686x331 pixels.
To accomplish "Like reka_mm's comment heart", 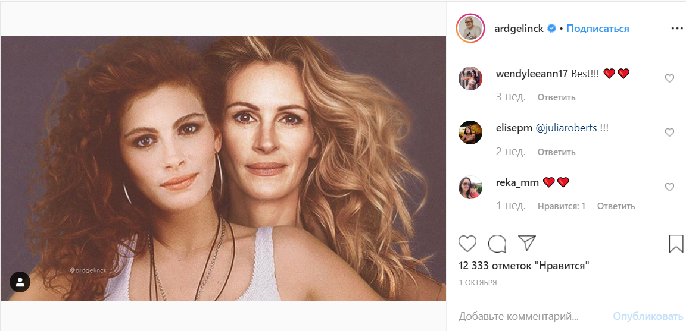I will (x=669, y=187).
